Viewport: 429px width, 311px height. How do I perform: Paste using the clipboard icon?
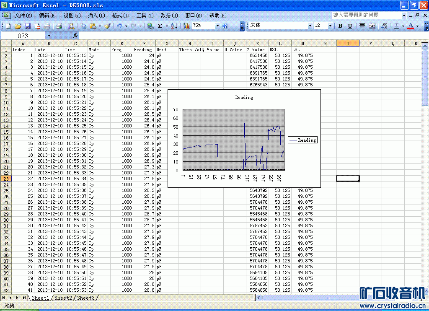point(93,26)
